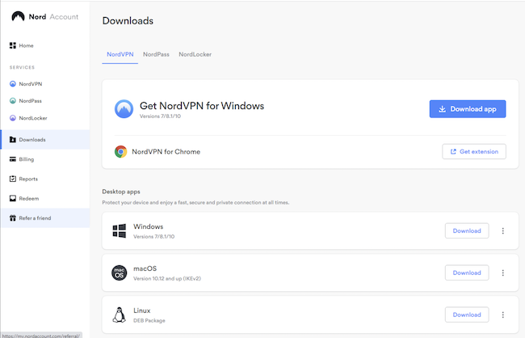Click the Linux penguin icon

coord(120,315)
